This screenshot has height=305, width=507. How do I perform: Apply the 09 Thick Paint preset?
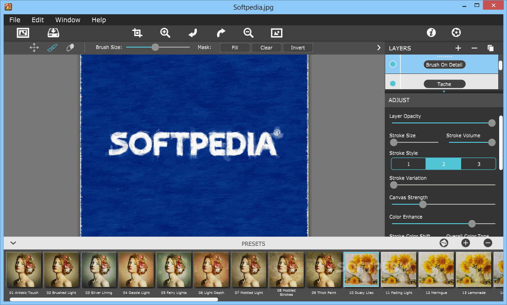(x=324, y=270)
